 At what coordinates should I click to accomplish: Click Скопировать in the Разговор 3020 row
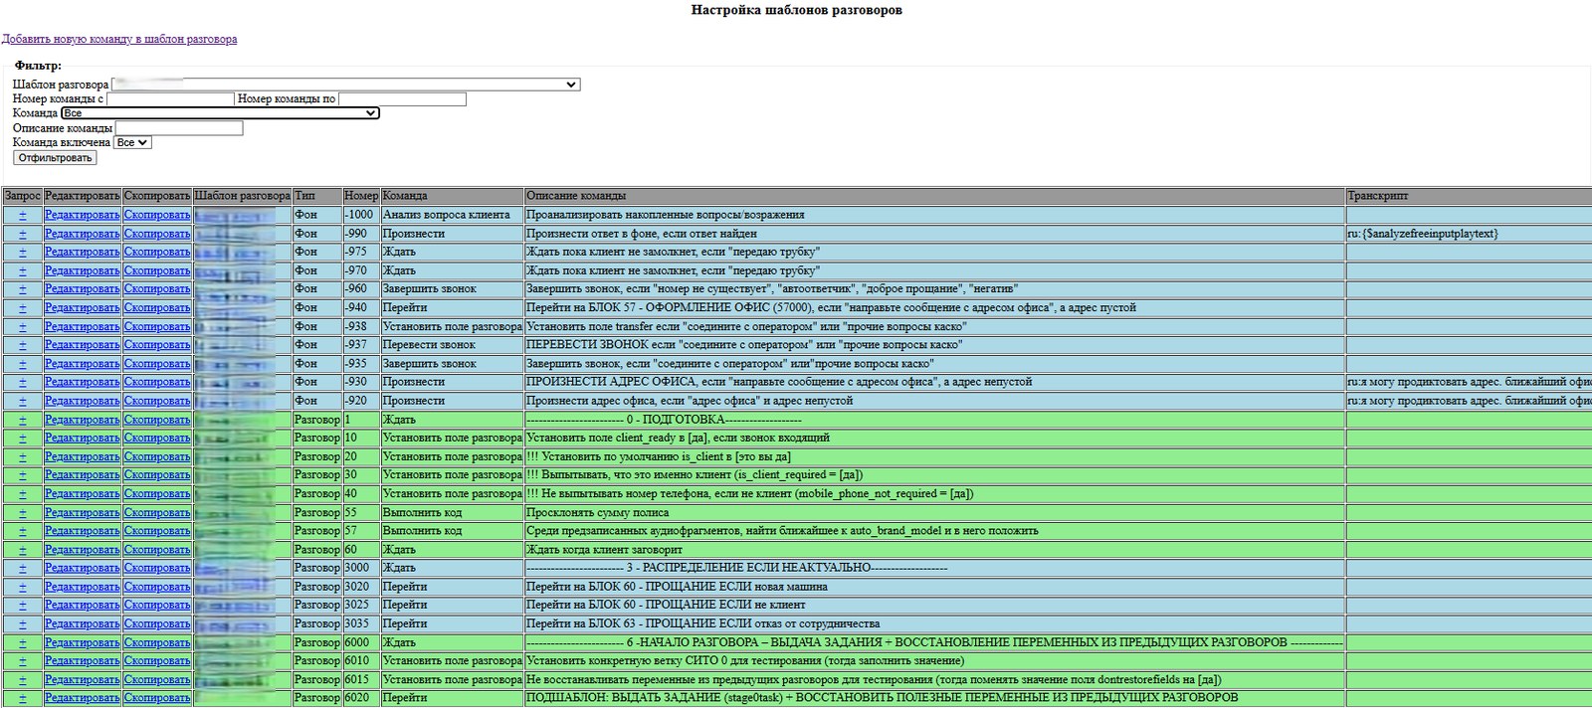[157, 587]
